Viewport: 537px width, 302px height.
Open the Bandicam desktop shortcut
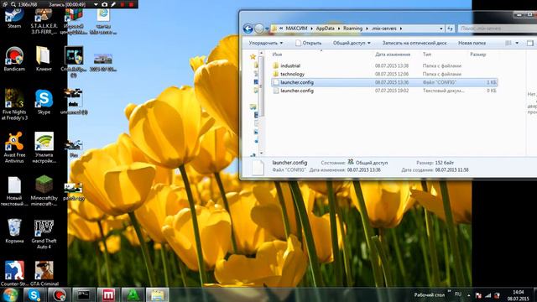14,59
